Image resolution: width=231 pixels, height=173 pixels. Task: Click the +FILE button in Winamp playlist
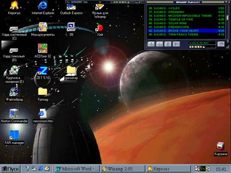click(151, 44)
